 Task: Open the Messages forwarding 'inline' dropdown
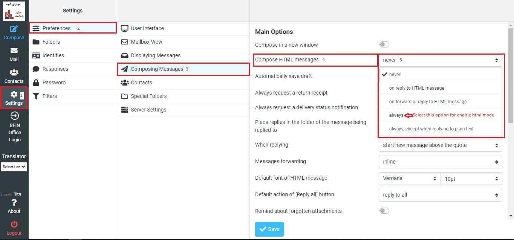(x=440, y=162)
